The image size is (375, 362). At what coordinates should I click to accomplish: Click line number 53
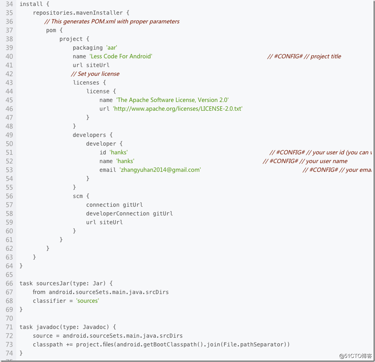pos(9,170)
